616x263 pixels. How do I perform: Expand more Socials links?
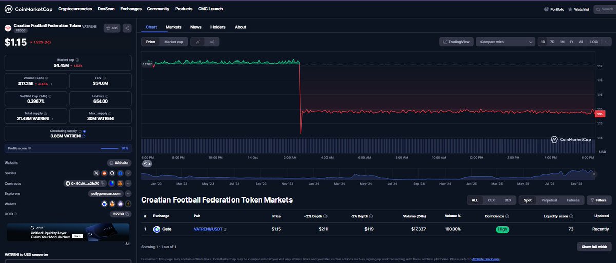(128, 173)
